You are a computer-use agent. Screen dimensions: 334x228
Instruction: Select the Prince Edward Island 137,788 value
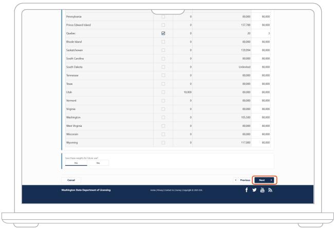point(246,25)
